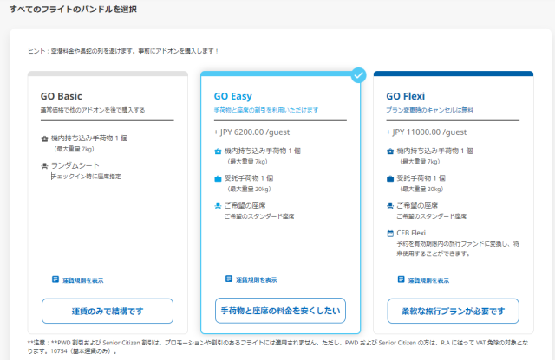Image resolution: width=555 pixels, height=360 pixels.
Task: Click the random seat icon in GO Basic
Action: pyautogui.click(x=44, y=165)
